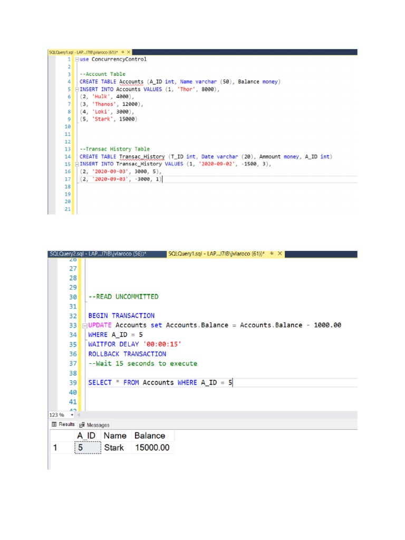Click the Messages tab icon
Image resolution: width=405 pixels, height=540 pixels.
pyautogui.click(x=82, y=425)
